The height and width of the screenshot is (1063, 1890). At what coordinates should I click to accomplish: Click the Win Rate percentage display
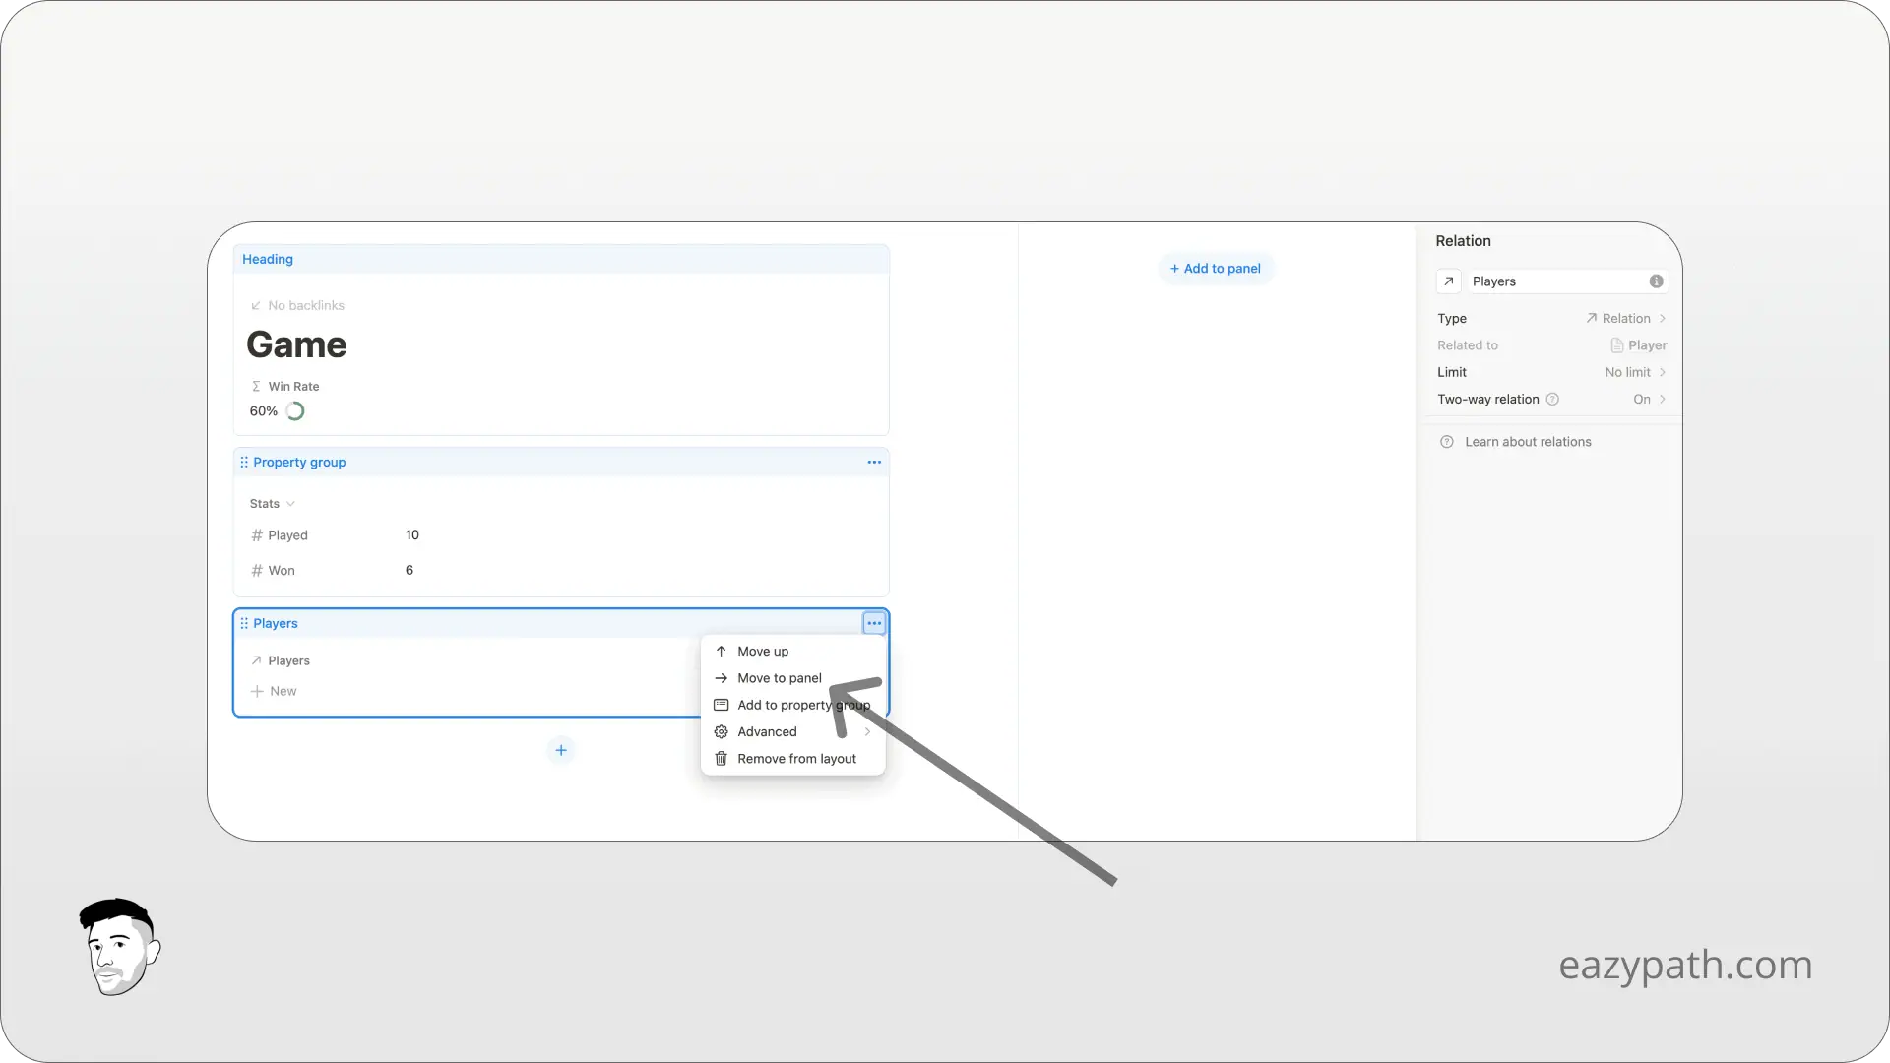pyautogui.click(x=264, y=411)
